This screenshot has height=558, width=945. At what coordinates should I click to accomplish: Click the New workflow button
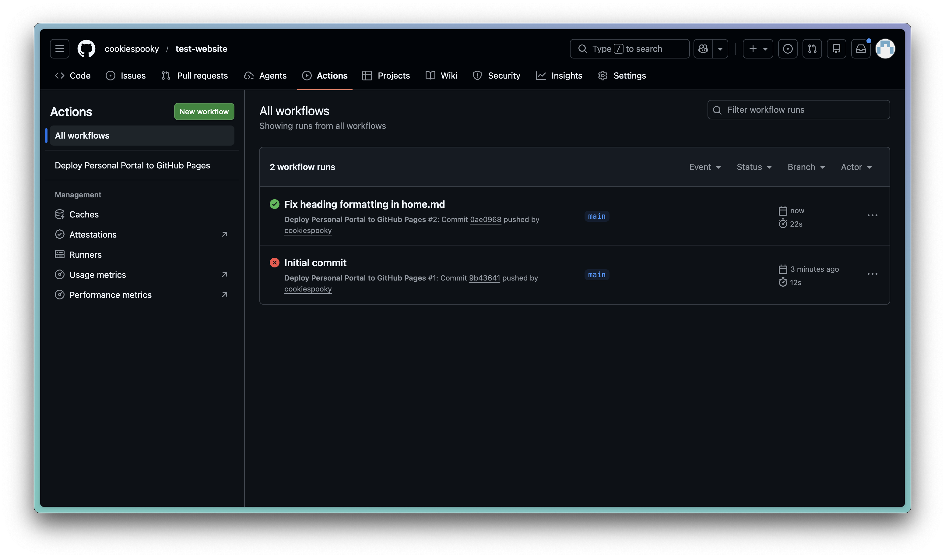point(204,112)
